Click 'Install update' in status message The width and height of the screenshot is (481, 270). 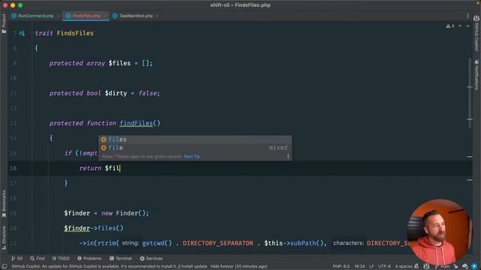click(194, 266)
